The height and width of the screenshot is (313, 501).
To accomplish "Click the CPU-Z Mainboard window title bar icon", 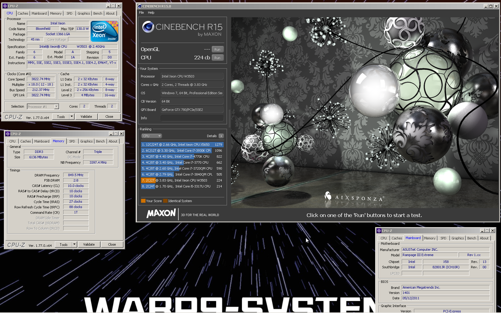I will tap(379, 231).
